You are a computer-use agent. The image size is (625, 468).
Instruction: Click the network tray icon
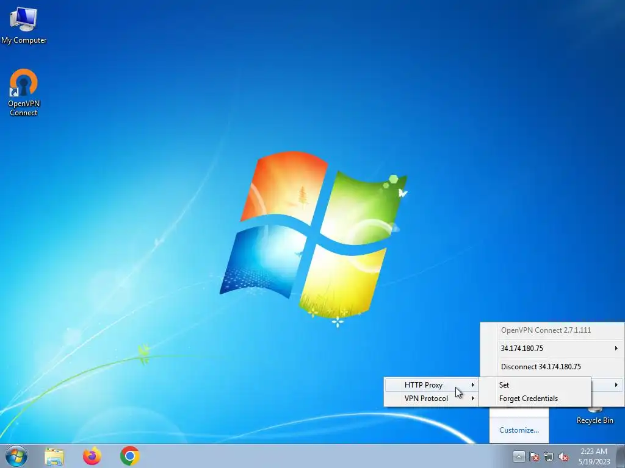549,457
